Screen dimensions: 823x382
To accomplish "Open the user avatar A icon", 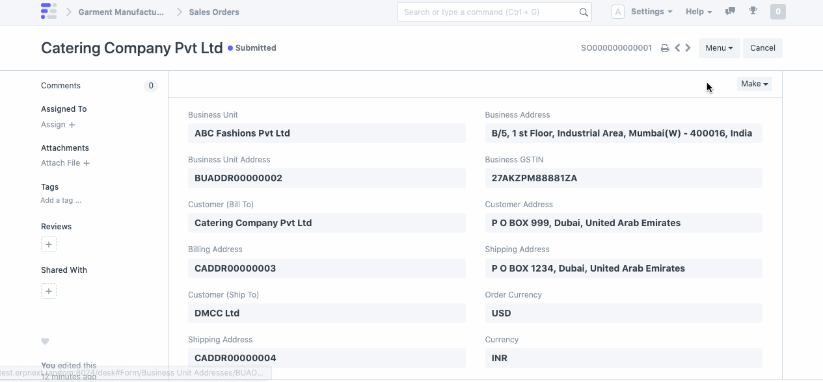I will tap(618, 12).
